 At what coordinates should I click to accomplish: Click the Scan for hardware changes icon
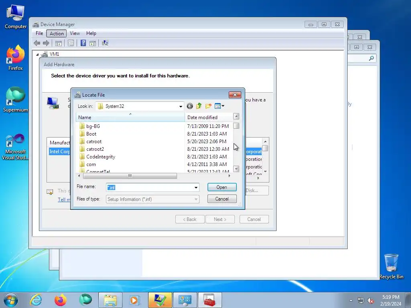pos(105,43)
